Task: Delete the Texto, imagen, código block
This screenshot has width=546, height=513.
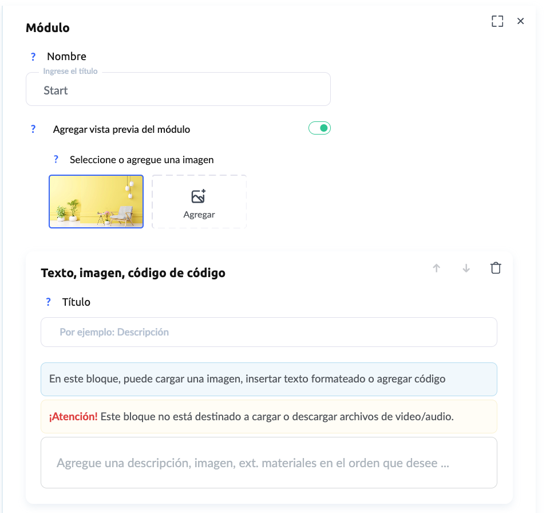Action: 496,268
